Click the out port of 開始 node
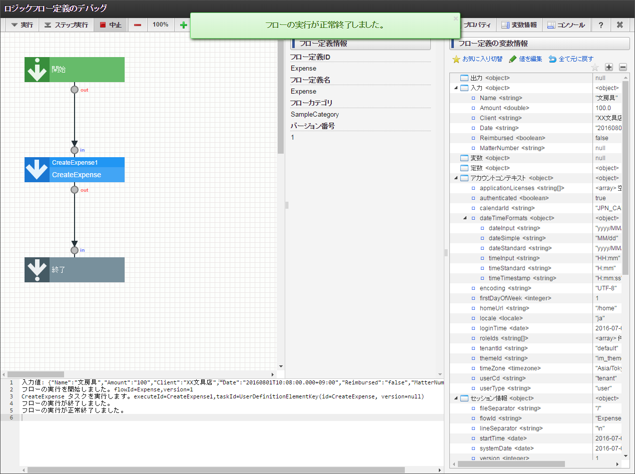The width and height of the screenshot is (635, 474). pyautogui.click(x=75, y=90)
